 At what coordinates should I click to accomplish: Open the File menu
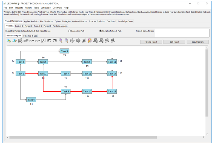5,8
